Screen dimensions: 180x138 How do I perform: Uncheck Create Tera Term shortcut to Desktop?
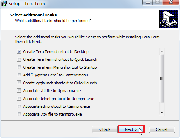point(19,52)
